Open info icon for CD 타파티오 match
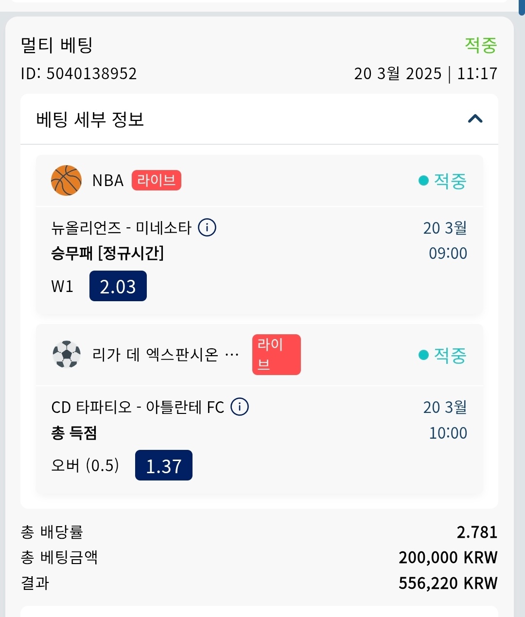Image resolution: width=525 pixels, height=617 pixels. (x=240, y=407)
